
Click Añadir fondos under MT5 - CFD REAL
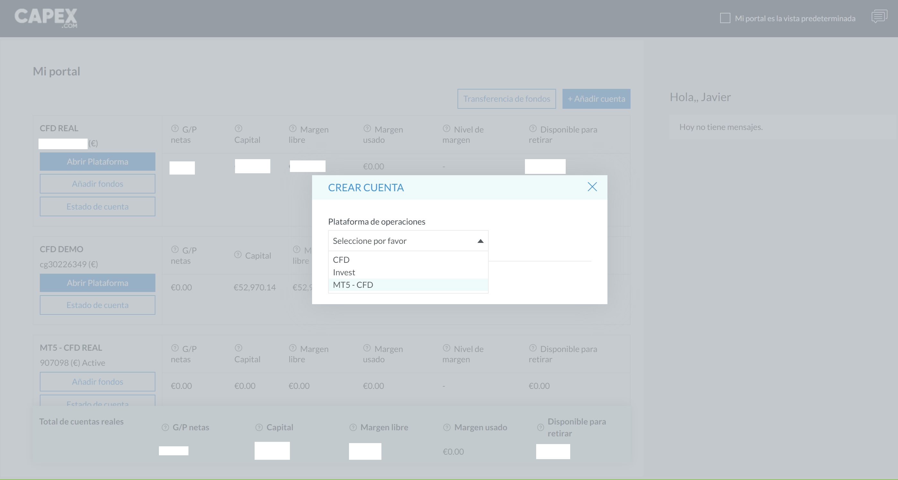point(97,382)
